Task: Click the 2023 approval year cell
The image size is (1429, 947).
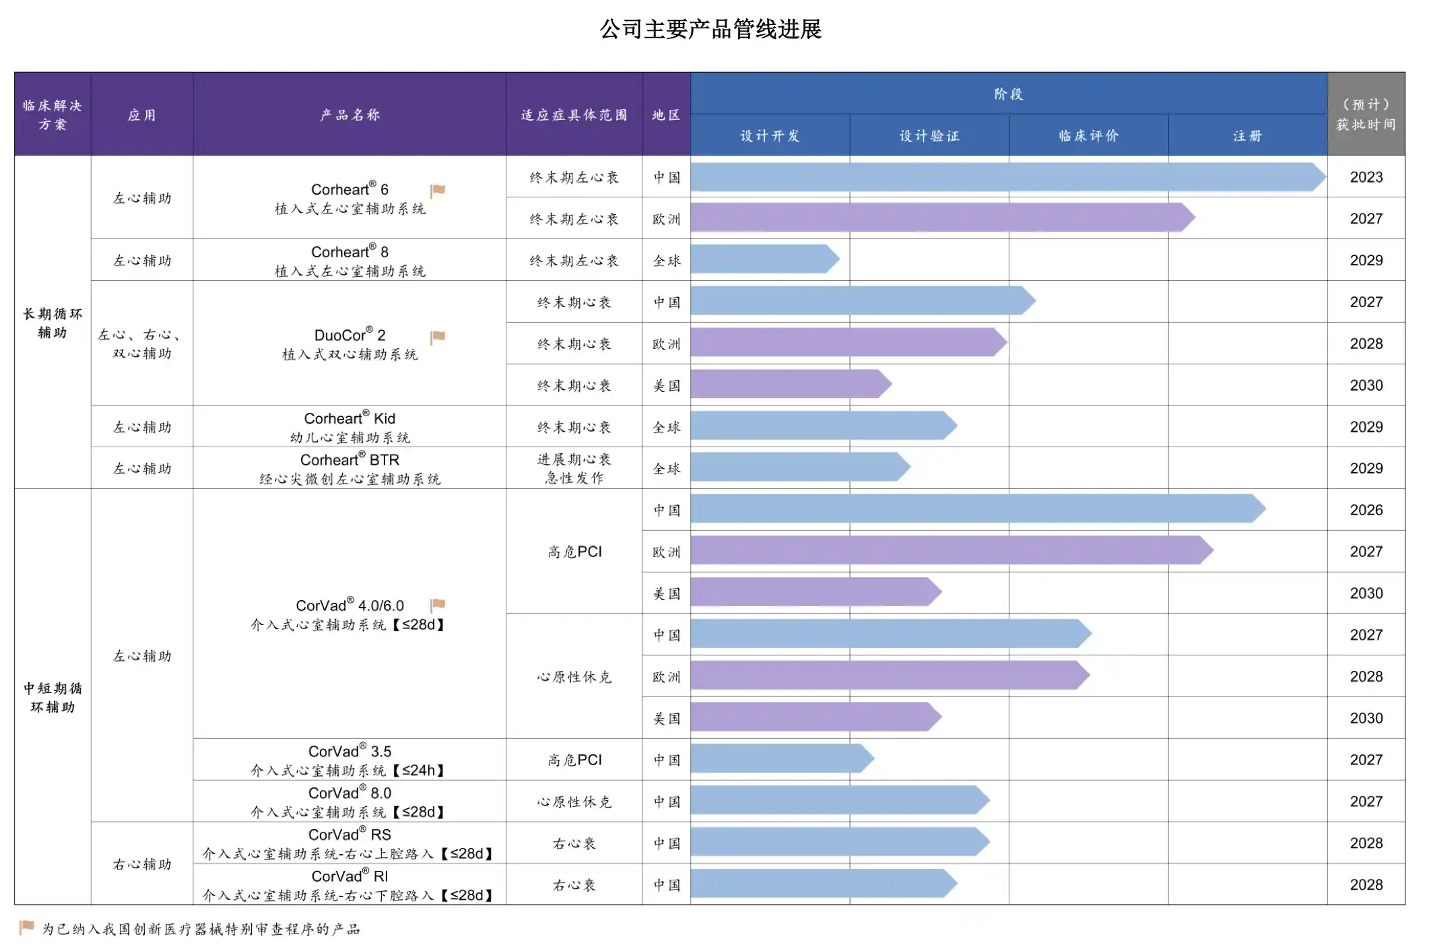Action: point(1367,177)
